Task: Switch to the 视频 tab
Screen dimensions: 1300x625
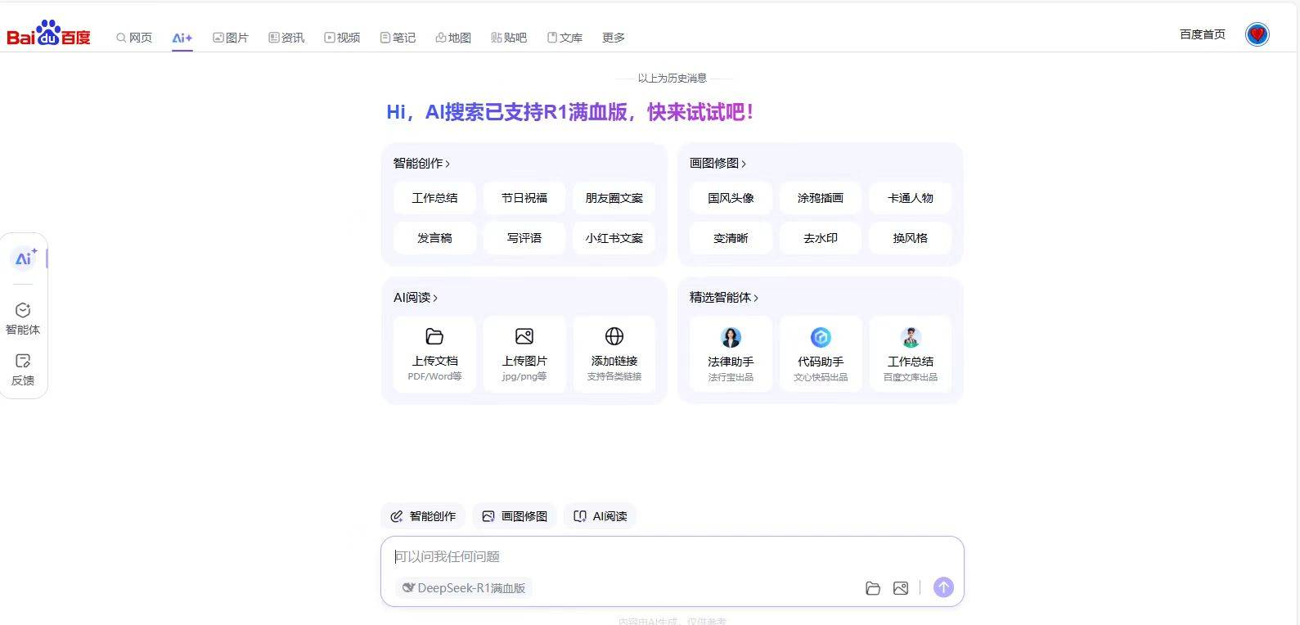Action: (342, 38)
